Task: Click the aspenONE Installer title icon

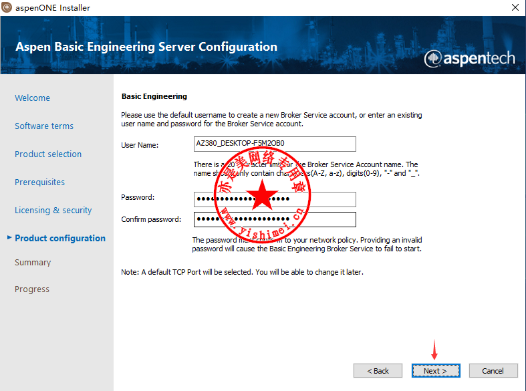Action: point(7,7)
